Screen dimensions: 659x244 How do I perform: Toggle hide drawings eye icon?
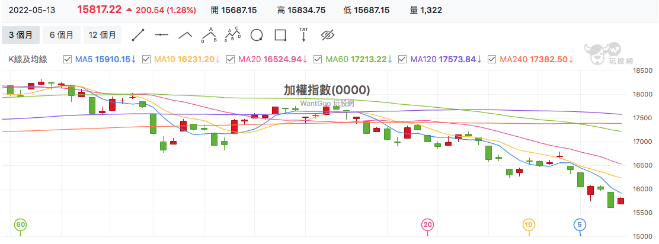(x=327, y=35)
